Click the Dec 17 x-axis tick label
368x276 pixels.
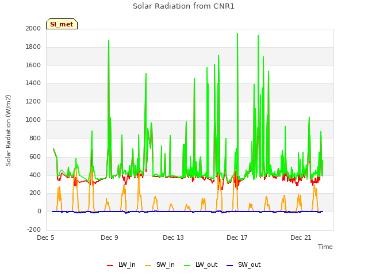[237, 237]
